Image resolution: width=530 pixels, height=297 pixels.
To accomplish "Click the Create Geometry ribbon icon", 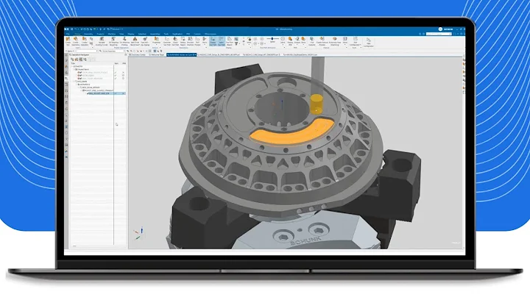I will pos(76,41).
